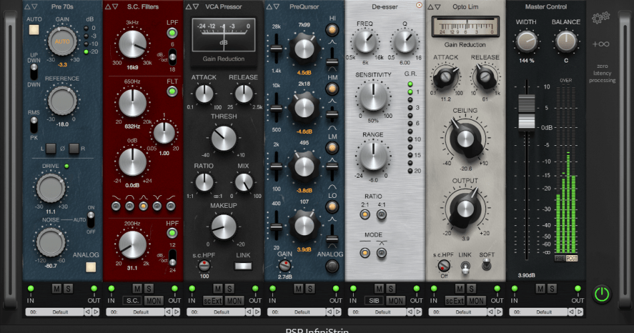Click MON under S.C. Filters
Screen dimensions: 634x333
(153, 301)
